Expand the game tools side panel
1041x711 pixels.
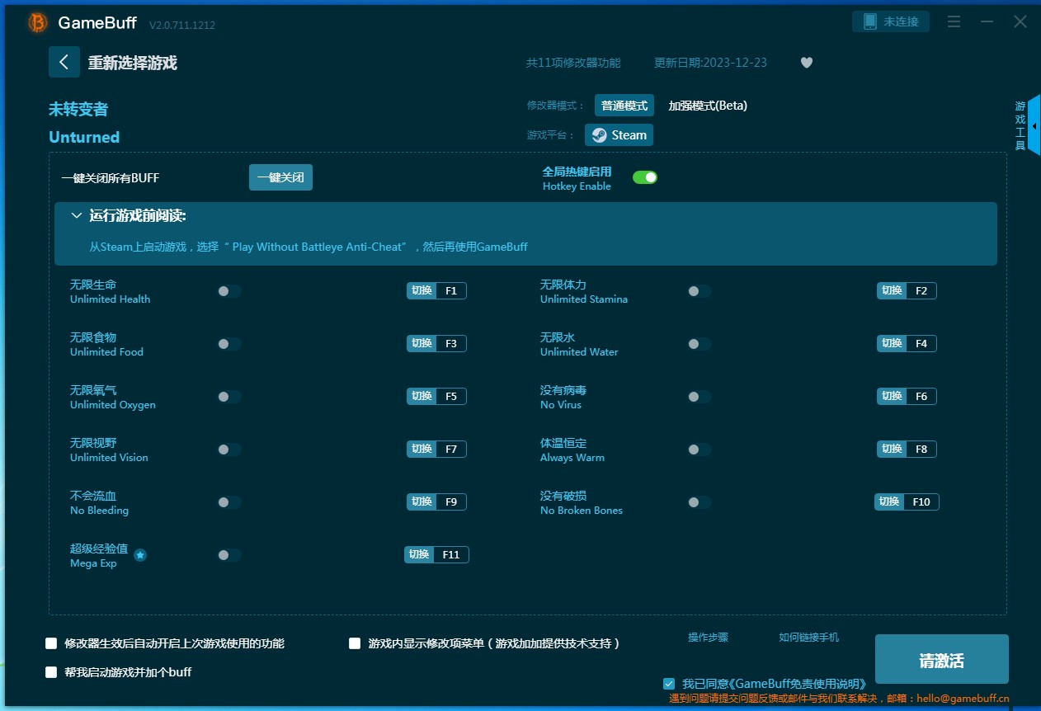(1034, 125)
